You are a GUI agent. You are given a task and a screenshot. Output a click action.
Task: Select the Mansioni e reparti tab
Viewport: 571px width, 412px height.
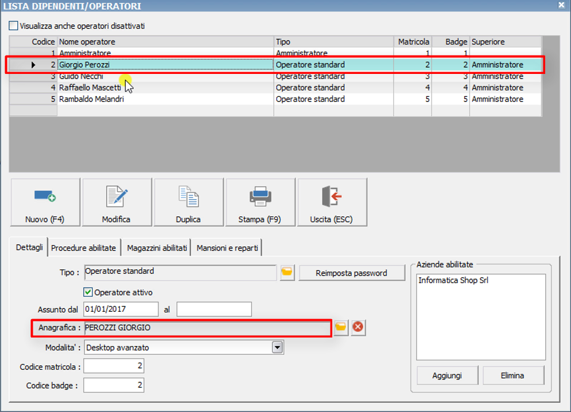227,248
